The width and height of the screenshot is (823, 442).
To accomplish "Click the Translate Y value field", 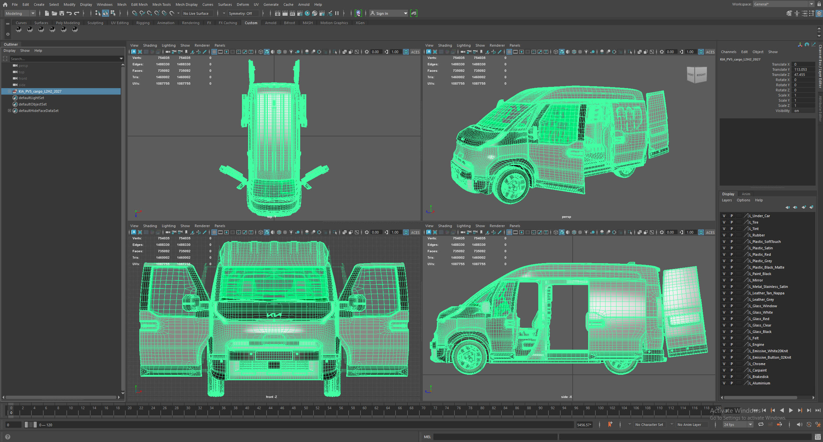I will [804, 69].
